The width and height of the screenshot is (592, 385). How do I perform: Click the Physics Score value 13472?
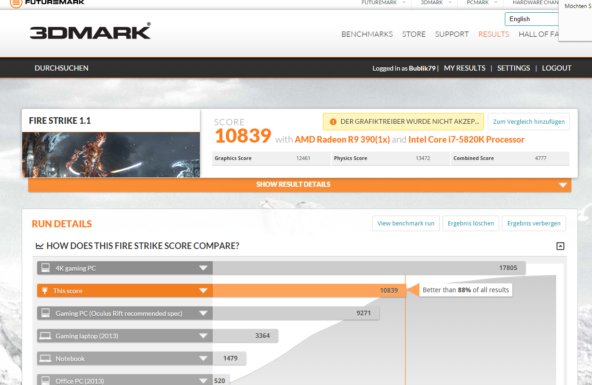(423, 158)
